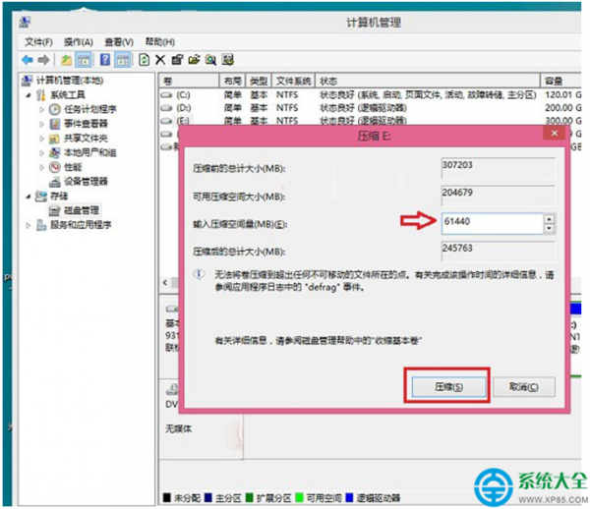Increase shrink amount with up spinner arrow

click(549, 219)
